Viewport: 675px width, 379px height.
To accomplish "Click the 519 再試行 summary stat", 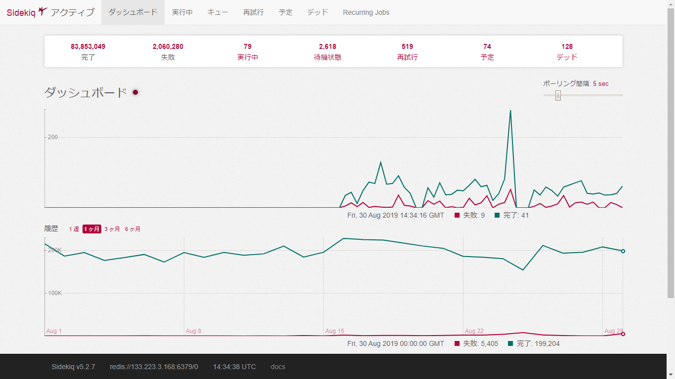I will (x=407, y=51).
